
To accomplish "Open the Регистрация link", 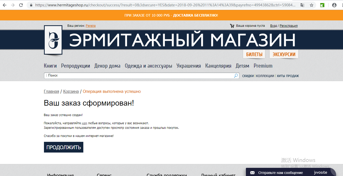I will pos(289,26).
